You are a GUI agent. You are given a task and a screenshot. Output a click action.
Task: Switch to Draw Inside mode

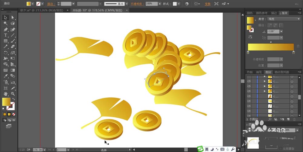tap(14, 120)
